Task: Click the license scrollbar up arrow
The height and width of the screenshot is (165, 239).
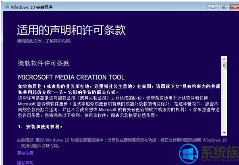Action: click(x=224, y=59)
